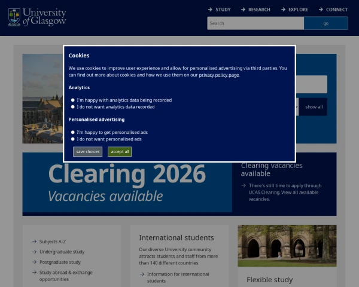Open the Subjects A-Z link

point(53,242)
